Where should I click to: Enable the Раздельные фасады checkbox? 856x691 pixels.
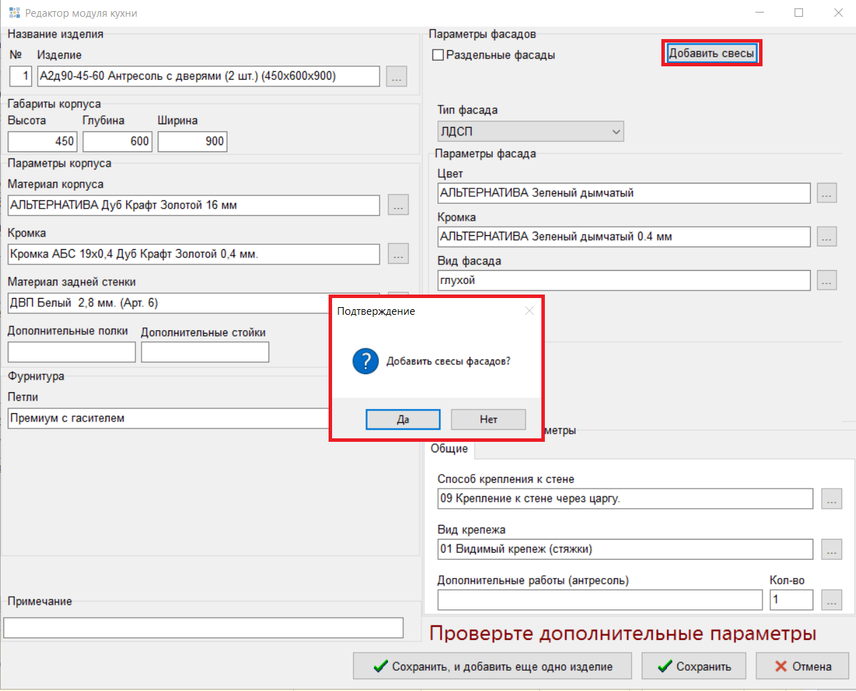[438, 55]
